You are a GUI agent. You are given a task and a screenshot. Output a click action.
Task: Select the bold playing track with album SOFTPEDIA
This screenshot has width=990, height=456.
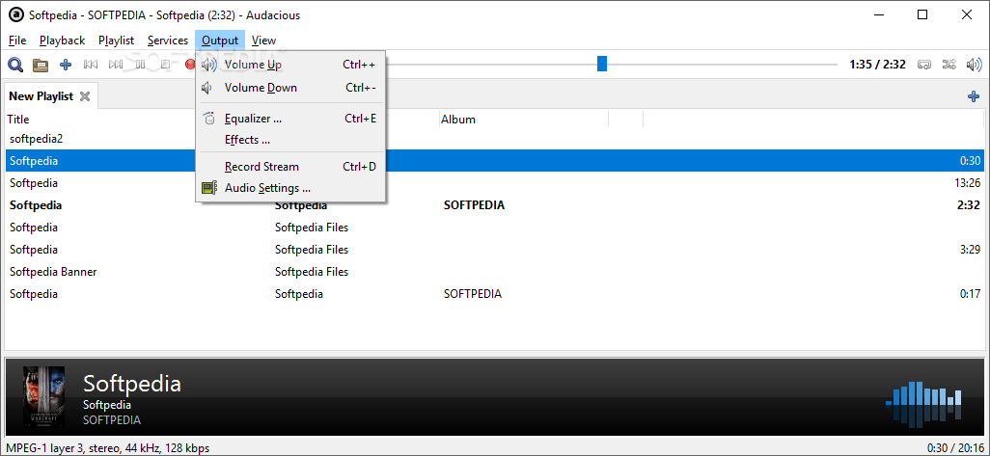[494, 205]
